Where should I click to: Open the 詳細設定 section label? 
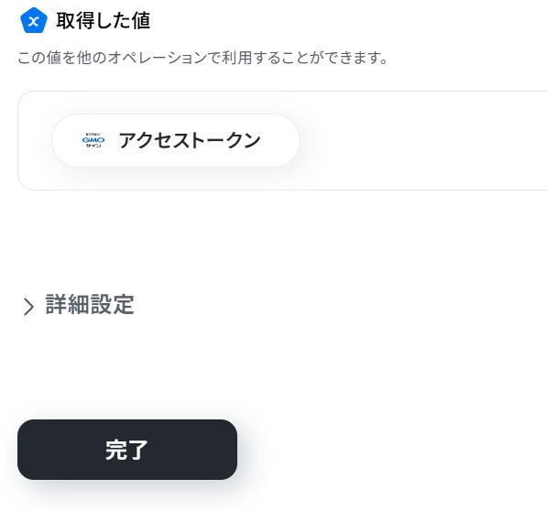tap(90, 304)
